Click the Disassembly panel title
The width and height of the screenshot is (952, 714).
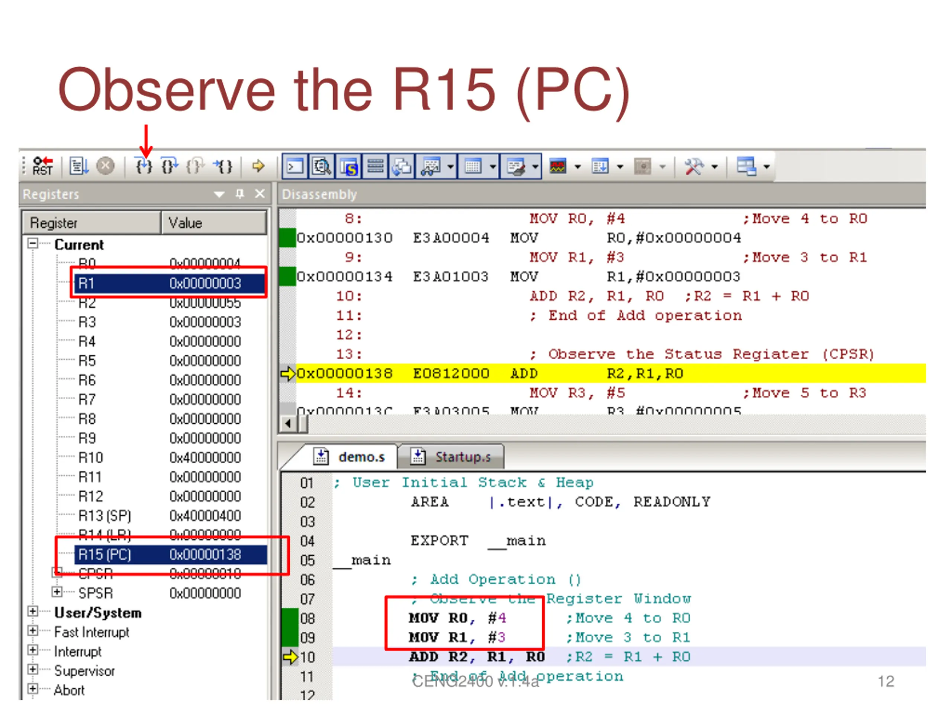point(319,194)
